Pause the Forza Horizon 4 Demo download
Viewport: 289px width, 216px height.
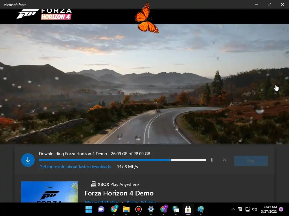[212, 160]
